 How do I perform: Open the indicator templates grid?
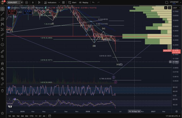(x=63, y=2)
